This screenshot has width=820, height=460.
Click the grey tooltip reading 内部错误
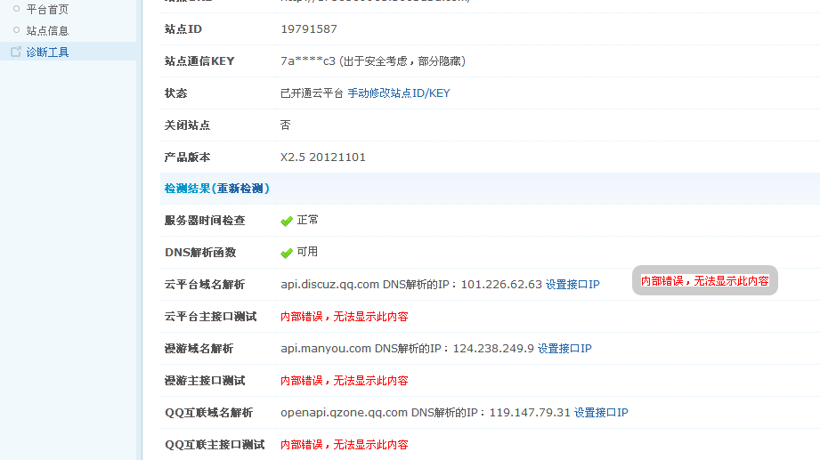click(x=705, y=280)
